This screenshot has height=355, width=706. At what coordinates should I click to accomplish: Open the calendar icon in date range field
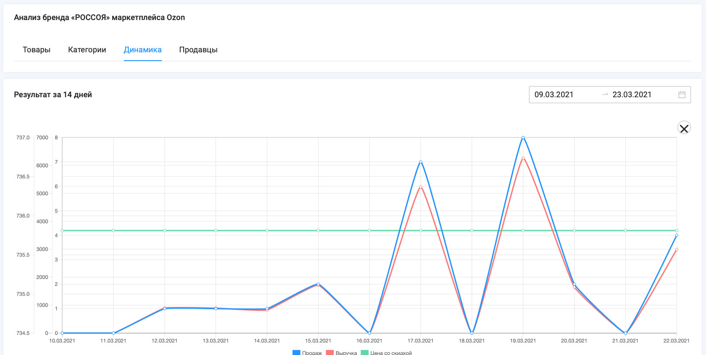point(682,95)
